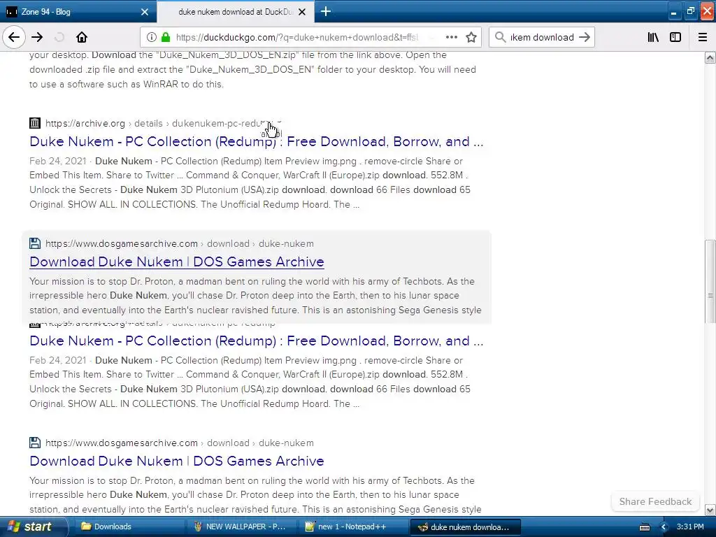Go forward using the forward arrow
This screenshot has width=716, height=537.
pos(37,37)
